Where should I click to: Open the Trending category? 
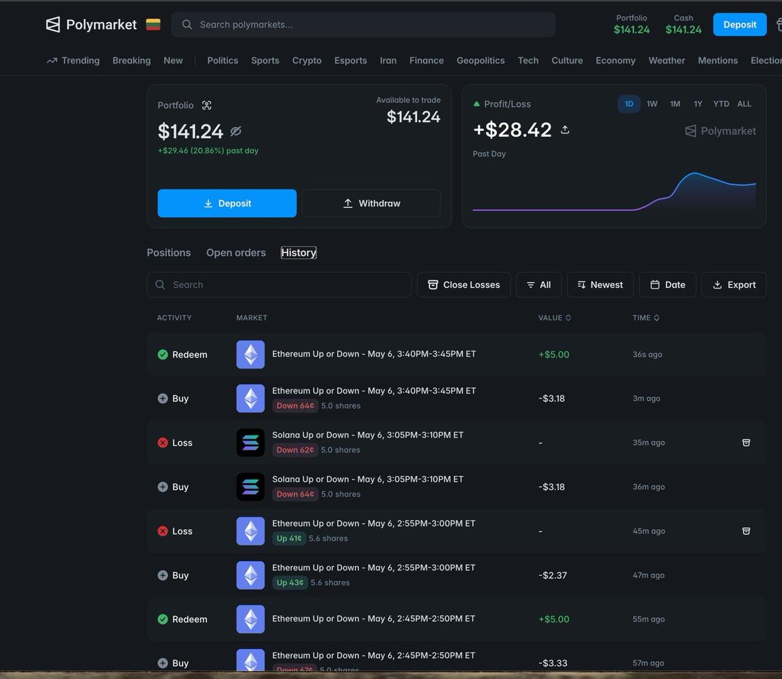click(x=73, y=61)
